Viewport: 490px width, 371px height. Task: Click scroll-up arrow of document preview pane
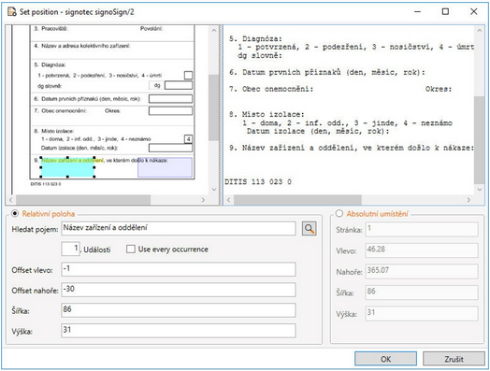[x=214, y=31]
